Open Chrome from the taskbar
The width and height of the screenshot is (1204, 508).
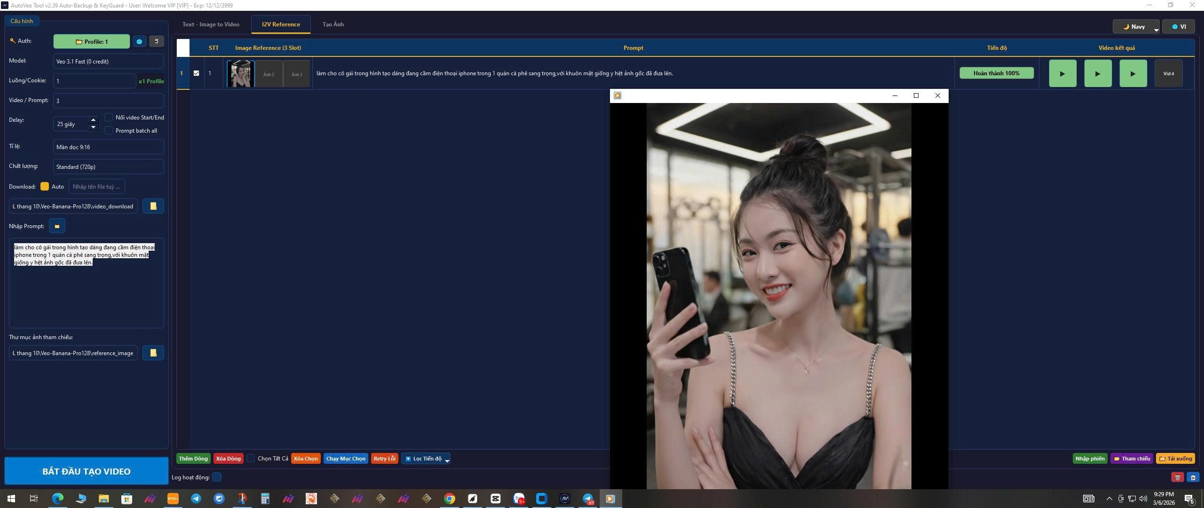450,499
